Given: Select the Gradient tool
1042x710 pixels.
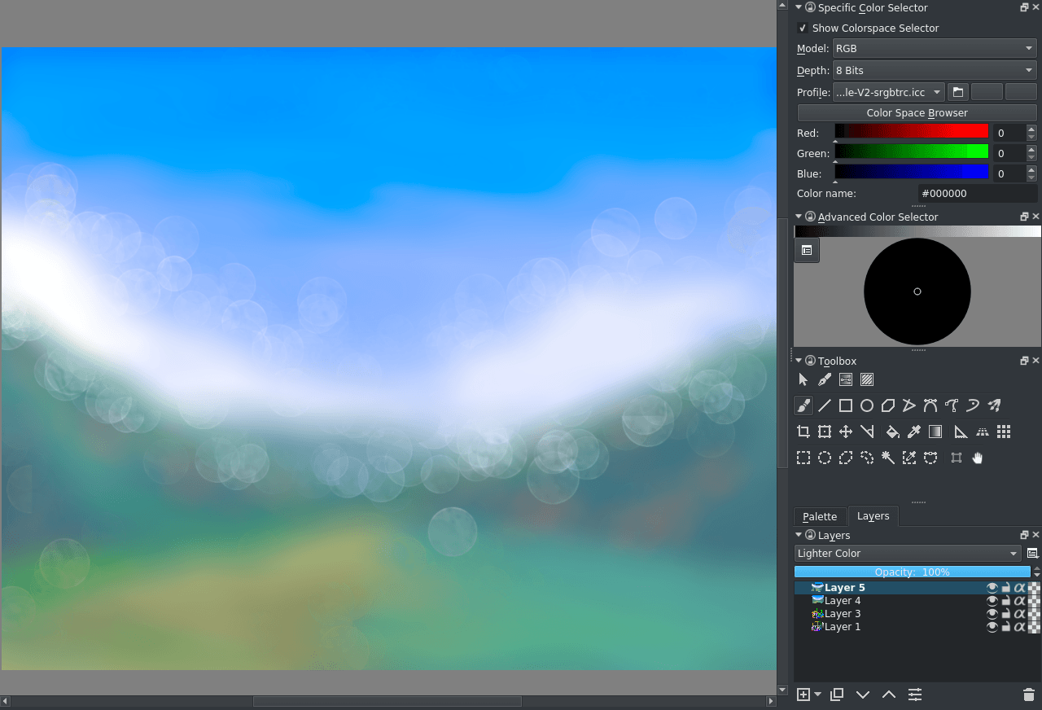Looking at the screenshot, I should (x=935, y=432).
